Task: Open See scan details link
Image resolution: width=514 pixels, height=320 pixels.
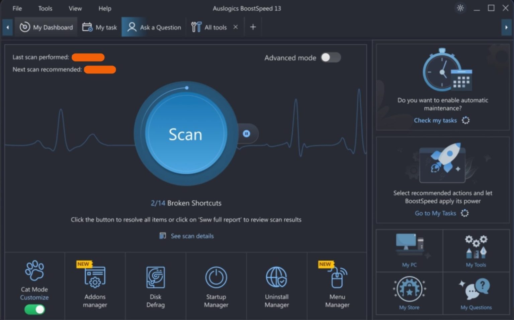Action: coord(192,236)
